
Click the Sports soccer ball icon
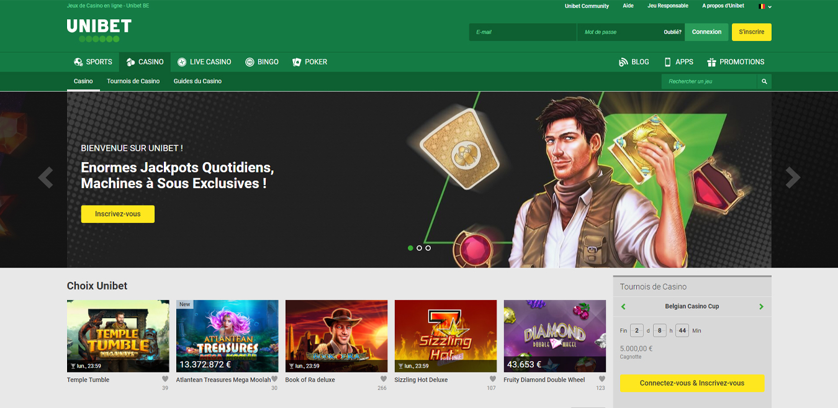[x=78, y=62]
